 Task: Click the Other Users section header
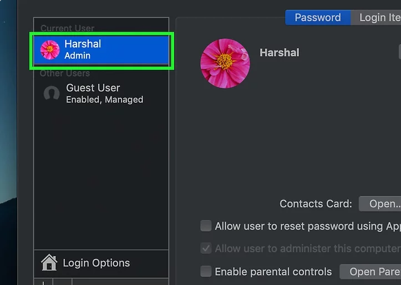pos(64,73)
